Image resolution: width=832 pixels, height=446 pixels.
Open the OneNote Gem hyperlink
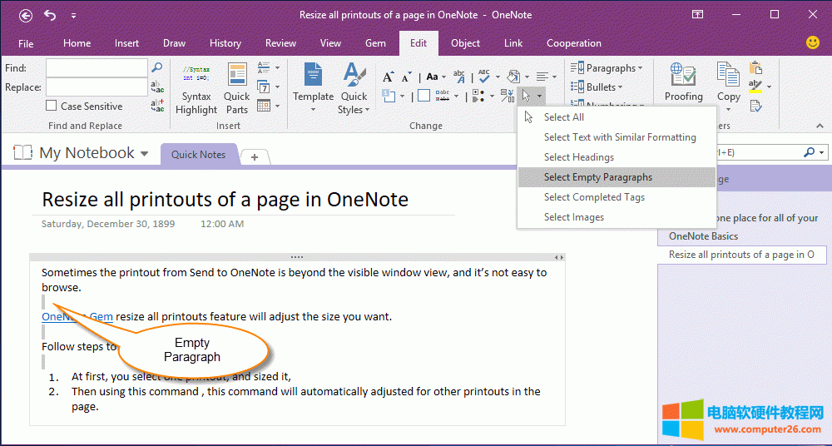77,316
